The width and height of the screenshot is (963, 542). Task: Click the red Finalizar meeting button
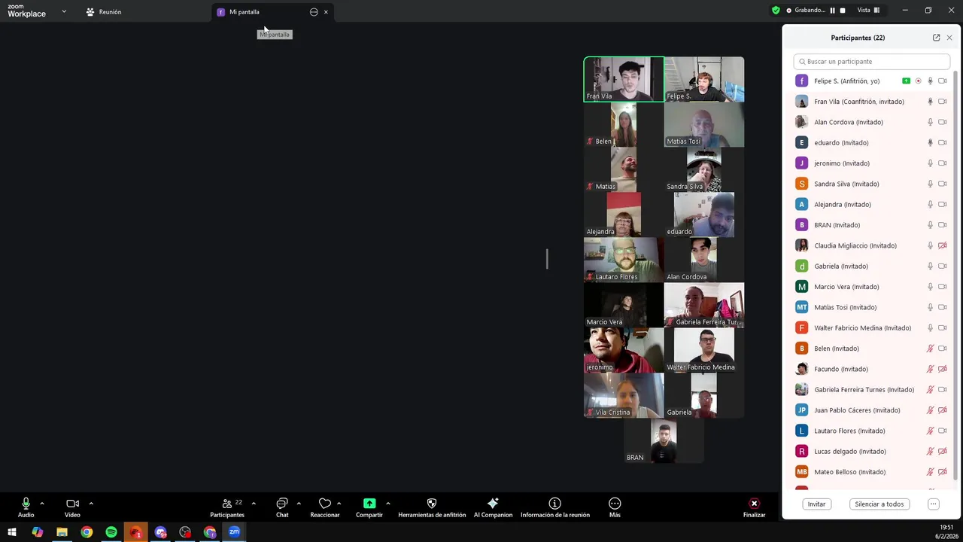point(754,507)
